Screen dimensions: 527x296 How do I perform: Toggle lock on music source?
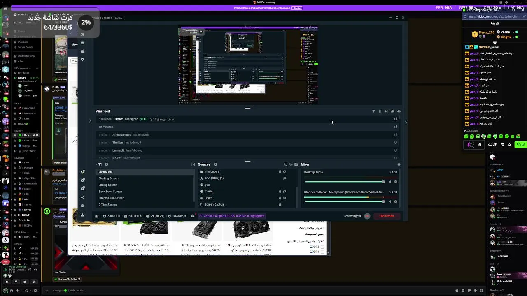pos(280,192)
